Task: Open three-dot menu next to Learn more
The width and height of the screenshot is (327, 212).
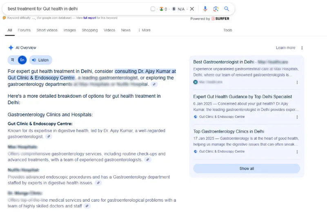Action: (302, 48)
